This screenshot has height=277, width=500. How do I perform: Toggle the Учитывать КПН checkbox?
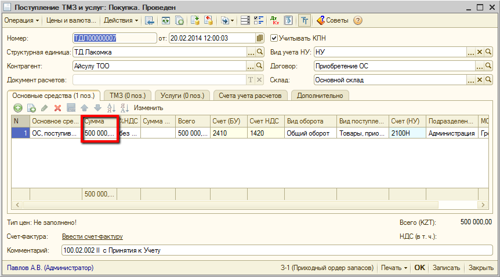pyautogui.click(x=274, y=38)
